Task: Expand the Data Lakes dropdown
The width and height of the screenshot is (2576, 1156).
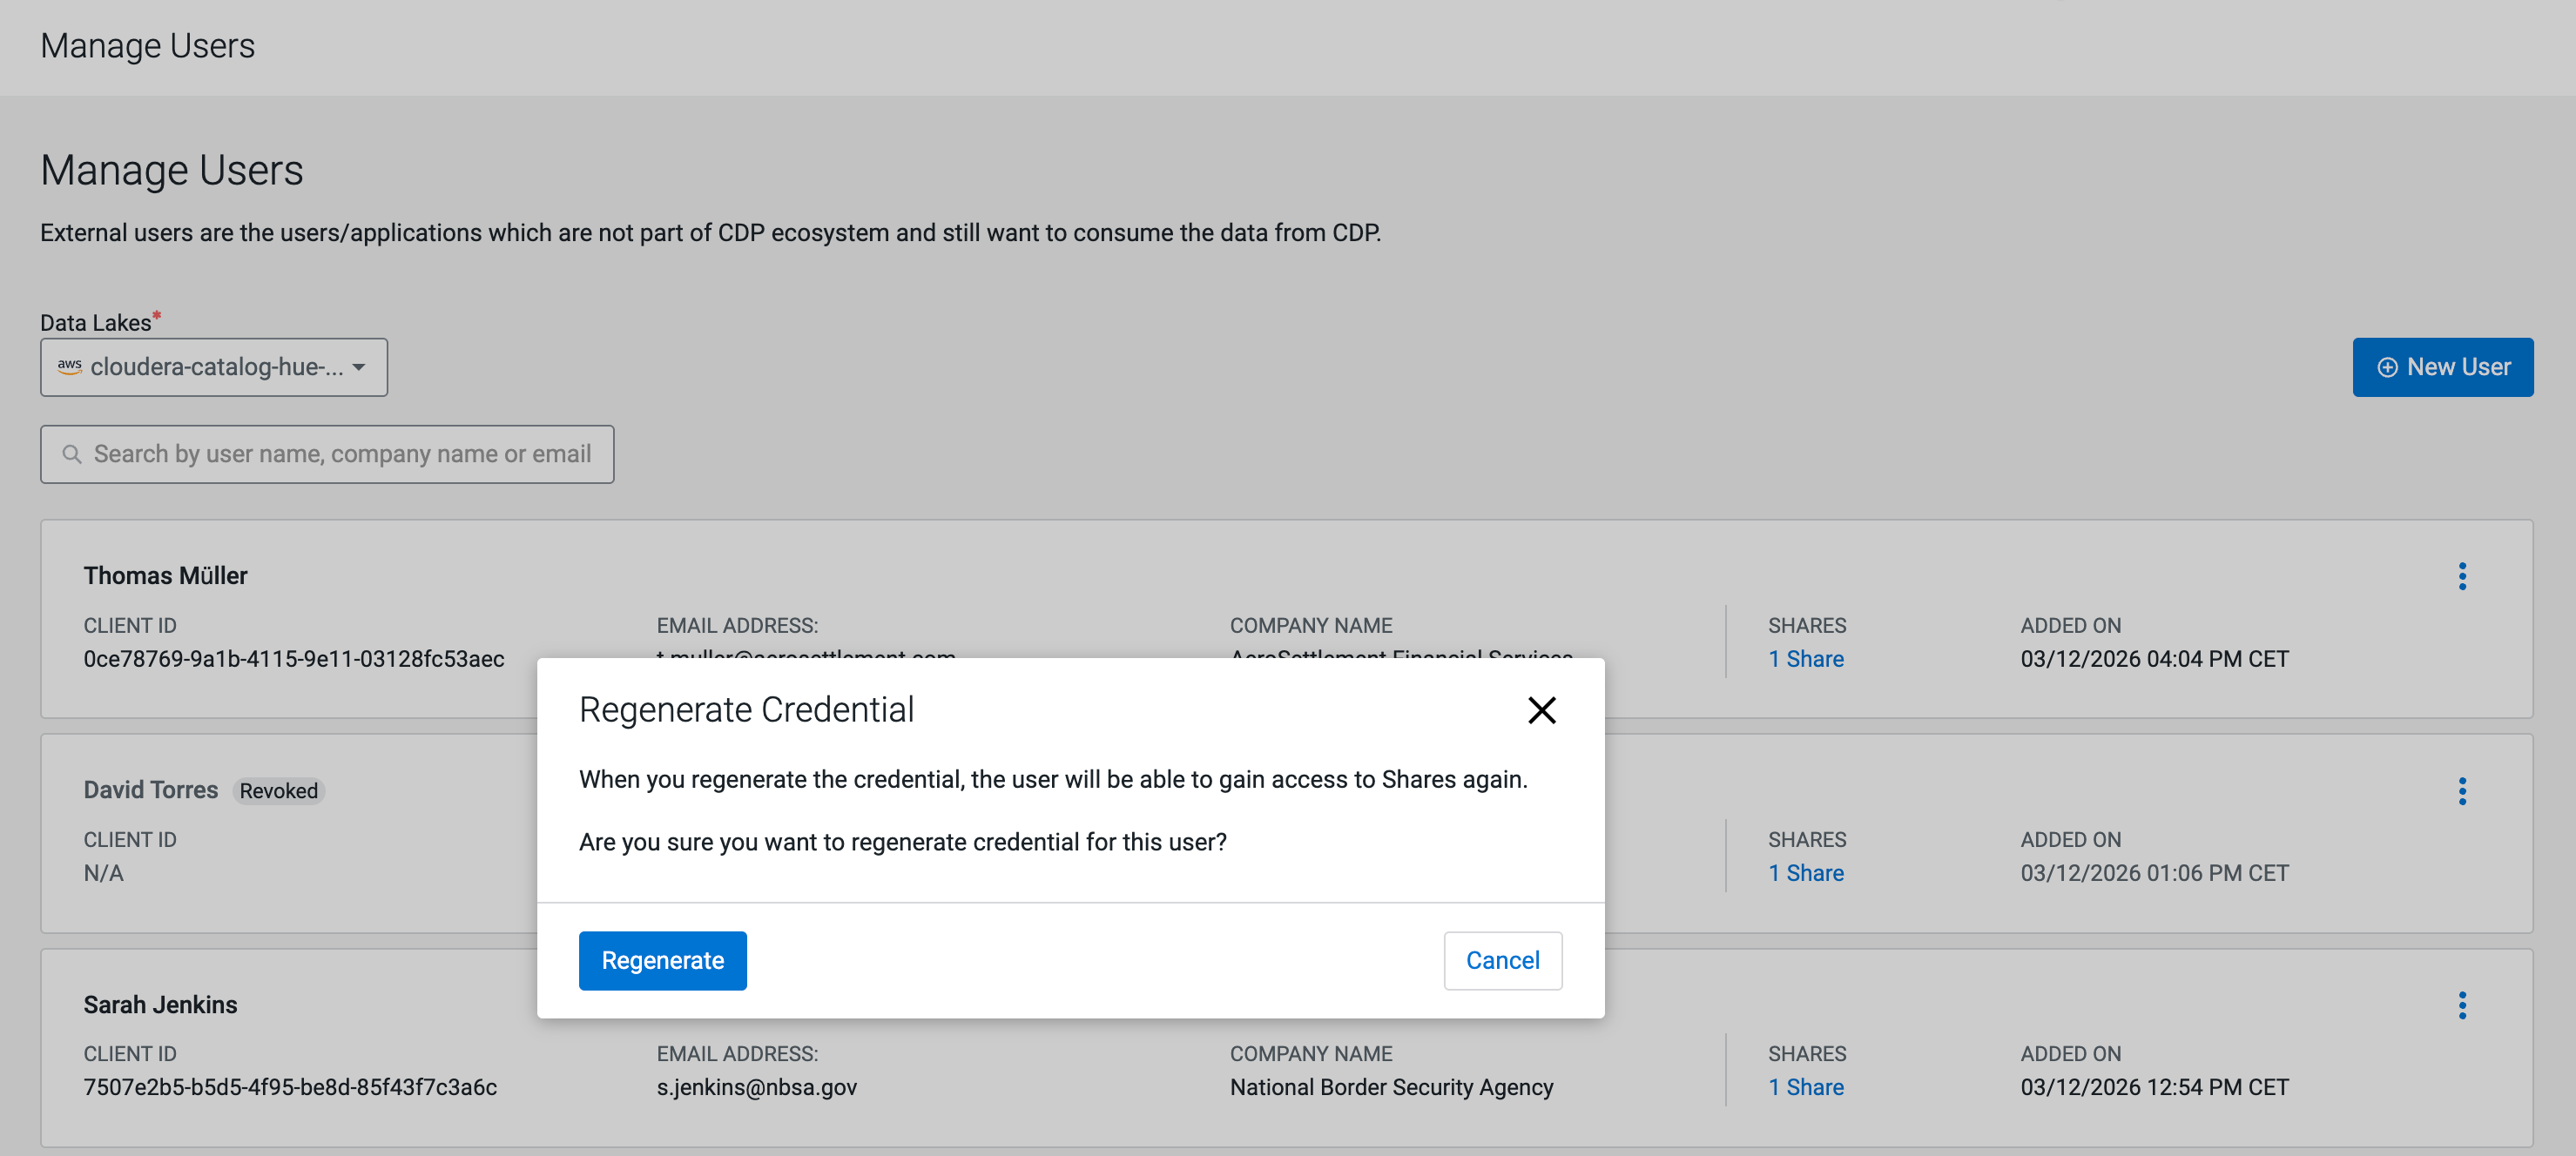Action: pos(214,366)
